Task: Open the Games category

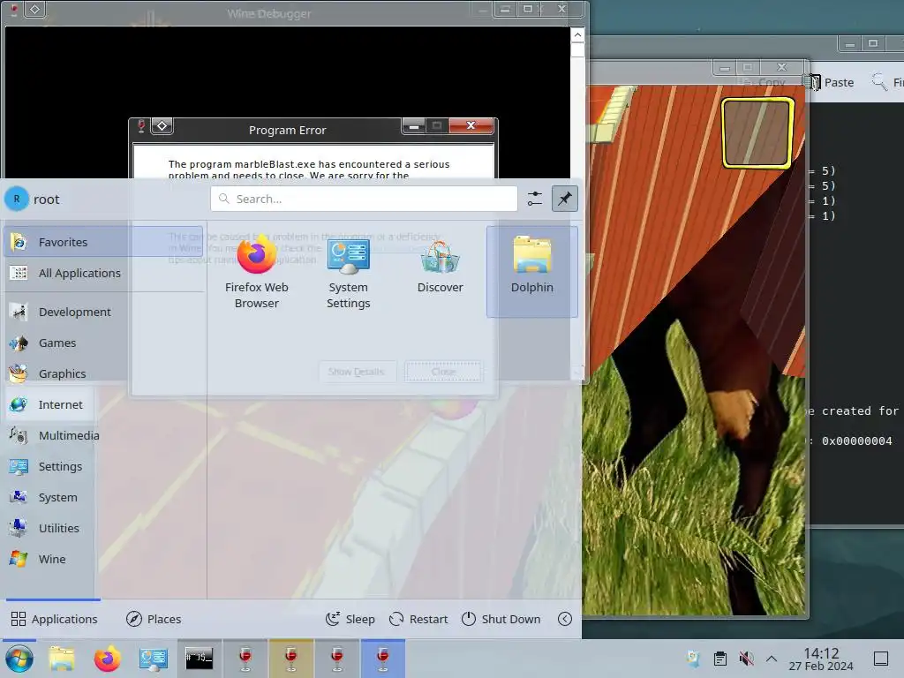Action: coord(104,343)
